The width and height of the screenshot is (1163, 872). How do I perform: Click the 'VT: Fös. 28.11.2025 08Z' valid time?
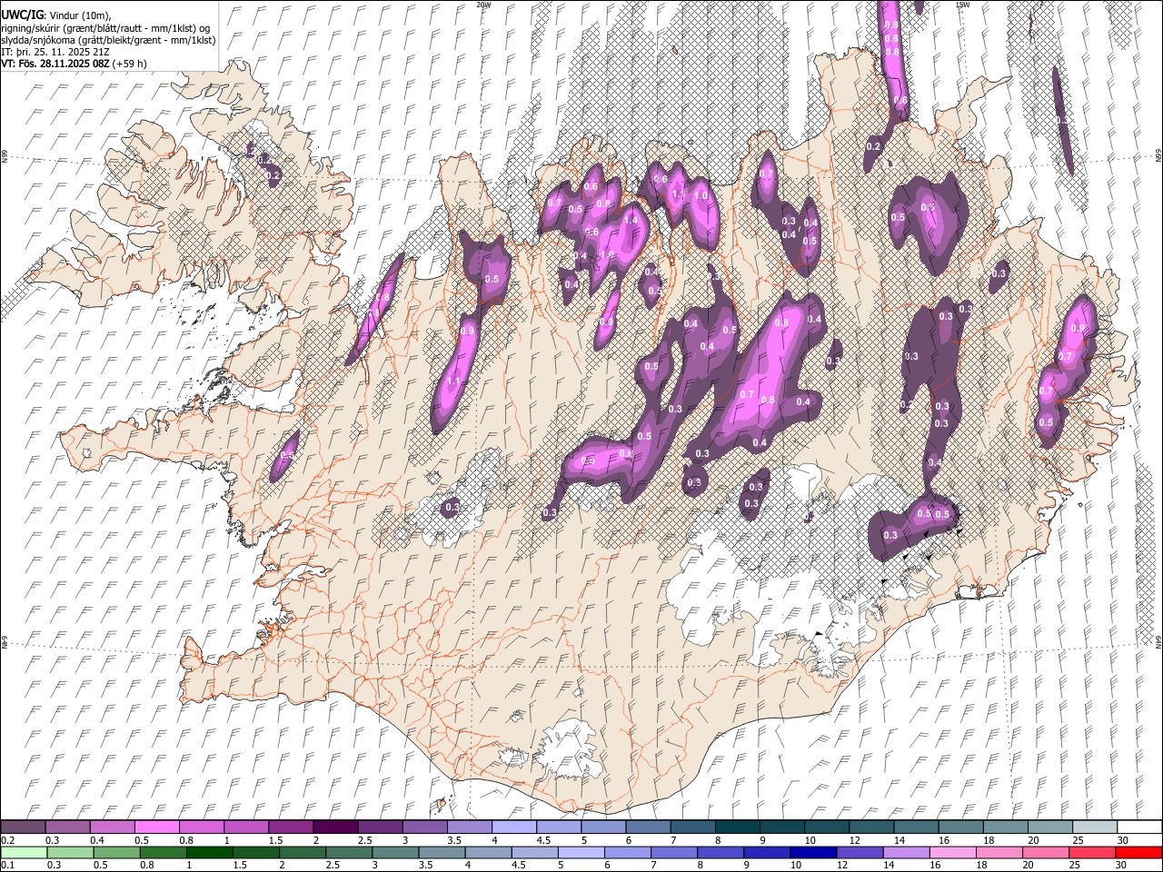[x=55, y=64]
